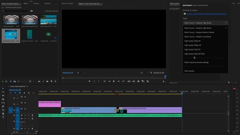Choose High Quality 480p SD Wide preset
Viewport: 240px width, 135px height.
coord(205,54)
